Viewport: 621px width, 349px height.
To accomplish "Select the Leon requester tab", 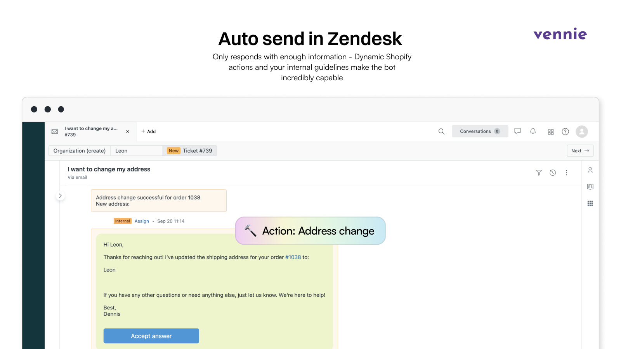I will click(x=136, y=151).
